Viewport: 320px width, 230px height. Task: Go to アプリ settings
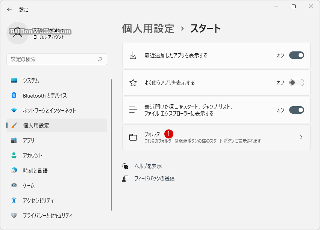click(x=57, y=140)
